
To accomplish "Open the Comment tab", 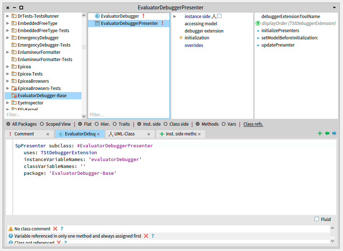I will coord(24,134).
